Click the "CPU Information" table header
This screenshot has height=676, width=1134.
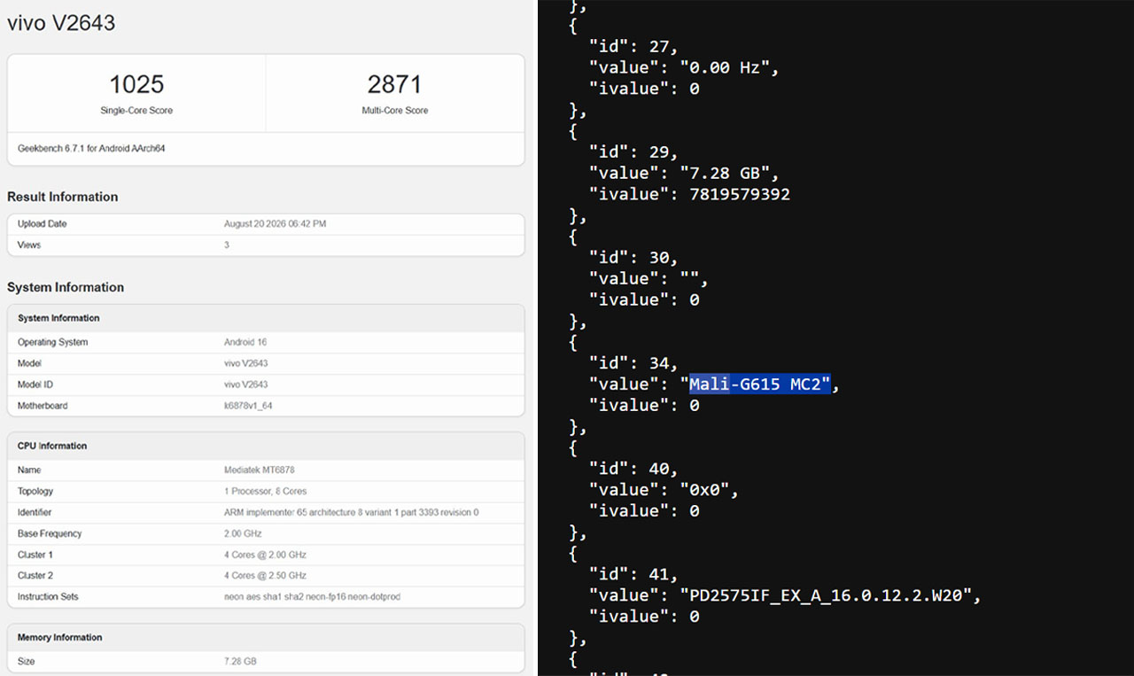52,446
